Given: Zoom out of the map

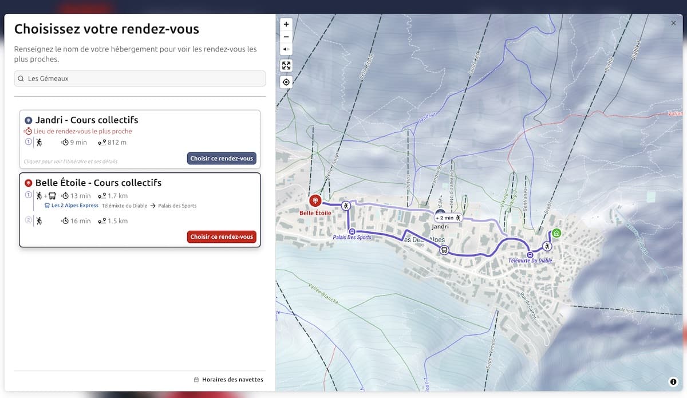Looking at the screenshot, I should [x=286, y=37].
